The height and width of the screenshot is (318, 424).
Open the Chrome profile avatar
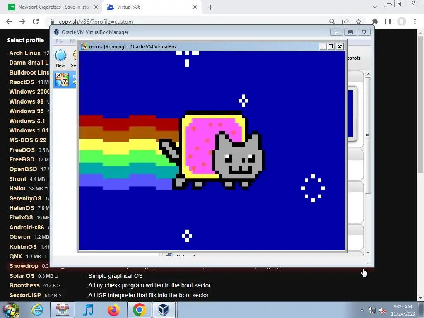[402, 22]
